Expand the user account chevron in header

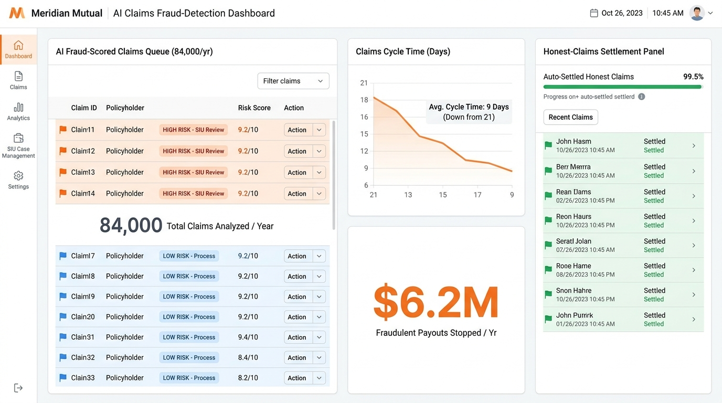click(x=710, y=13)
